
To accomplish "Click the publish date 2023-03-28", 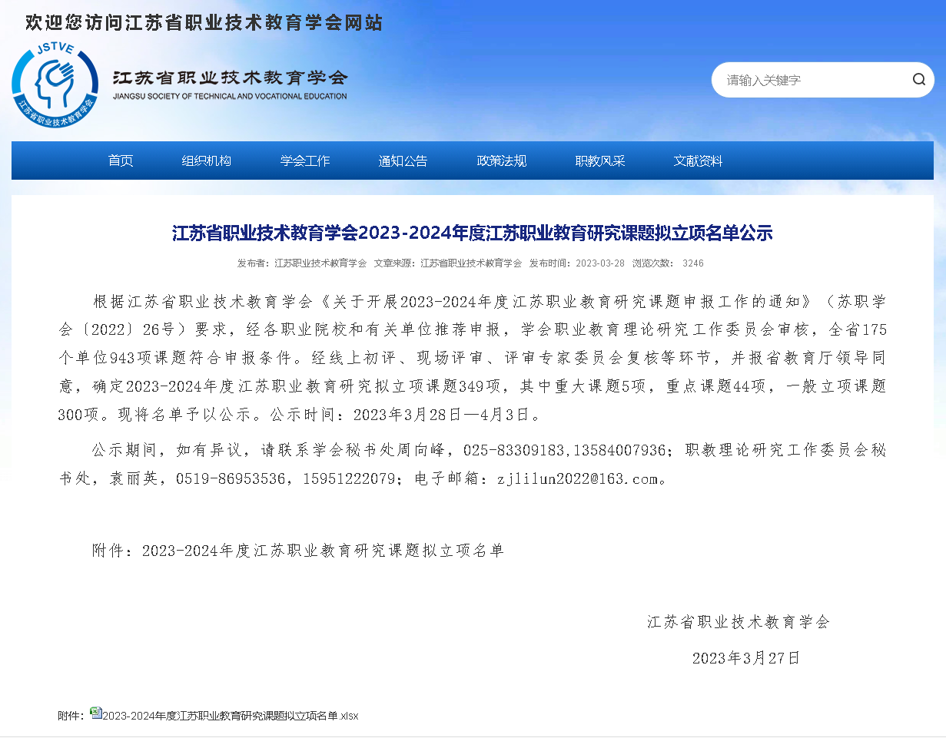I will tap(600, 263).
